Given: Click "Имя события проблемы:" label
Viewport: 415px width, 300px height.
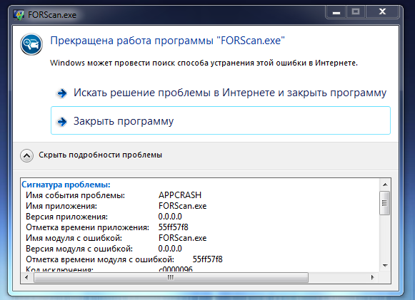Looking at the screenshot, I should tap(75, 195).
